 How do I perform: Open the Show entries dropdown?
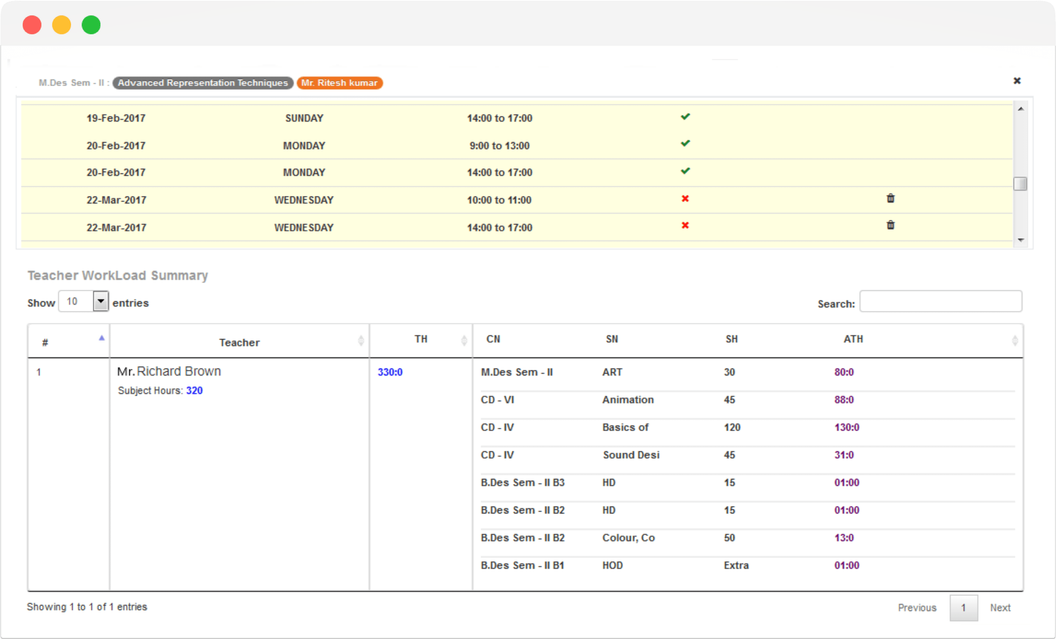point(84,301)
